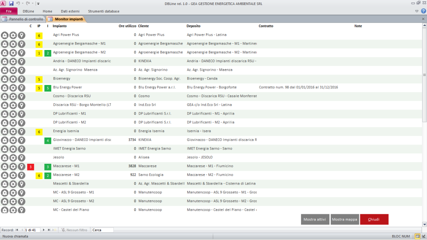Click the bell icon for Cosmo - Discarica RSU
Viewport: 427px width, 240px height.
(x=5, y=96)
